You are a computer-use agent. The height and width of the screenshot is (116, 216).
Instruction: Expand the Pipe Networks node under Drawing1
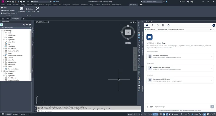pos(4,49)
